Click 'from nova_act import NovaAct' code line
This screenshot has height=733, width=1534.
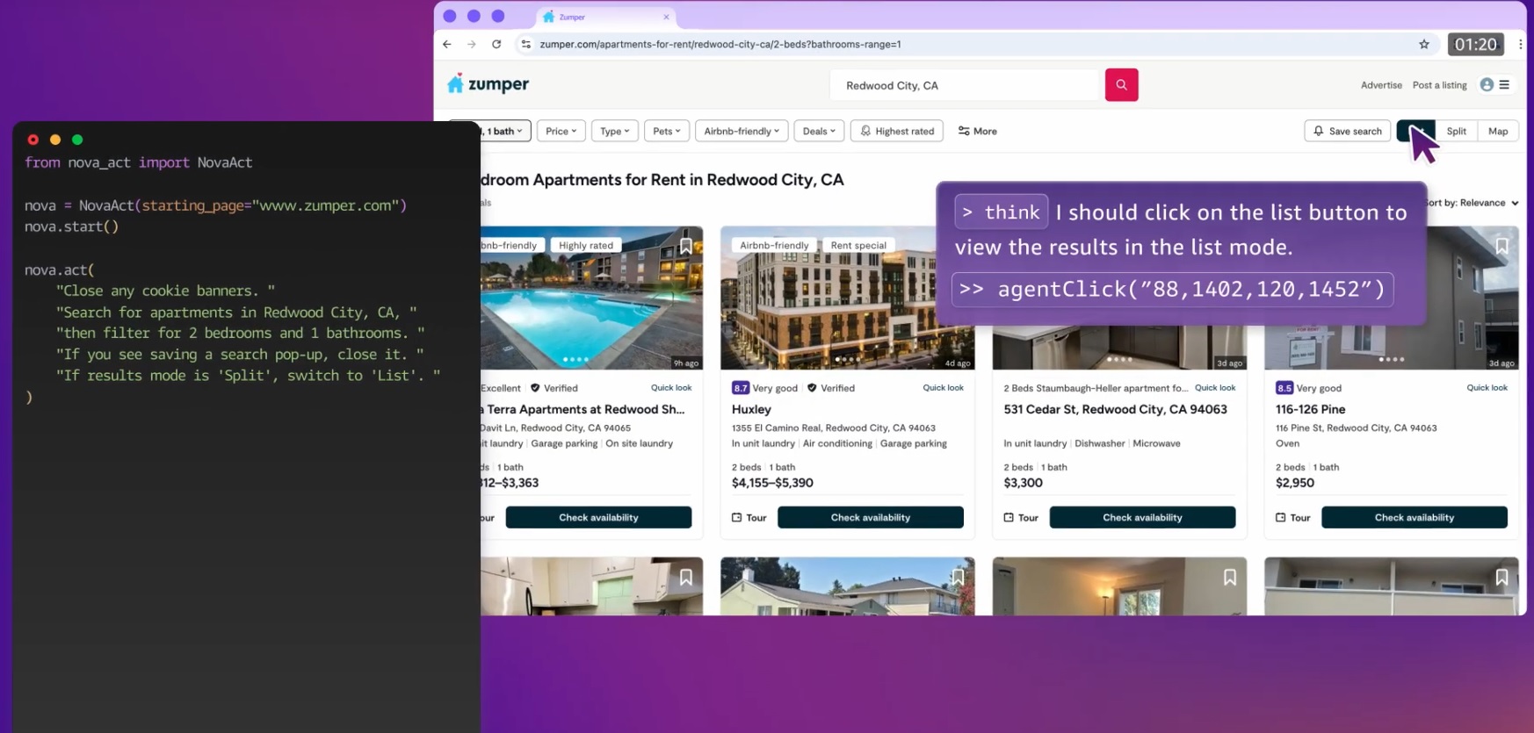pyautogui.click(x=138, y=162)
